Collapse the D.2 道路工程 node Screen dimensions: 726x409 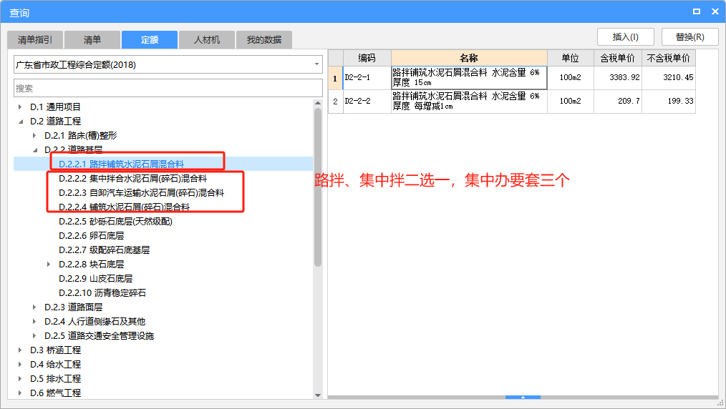point(20,121)
